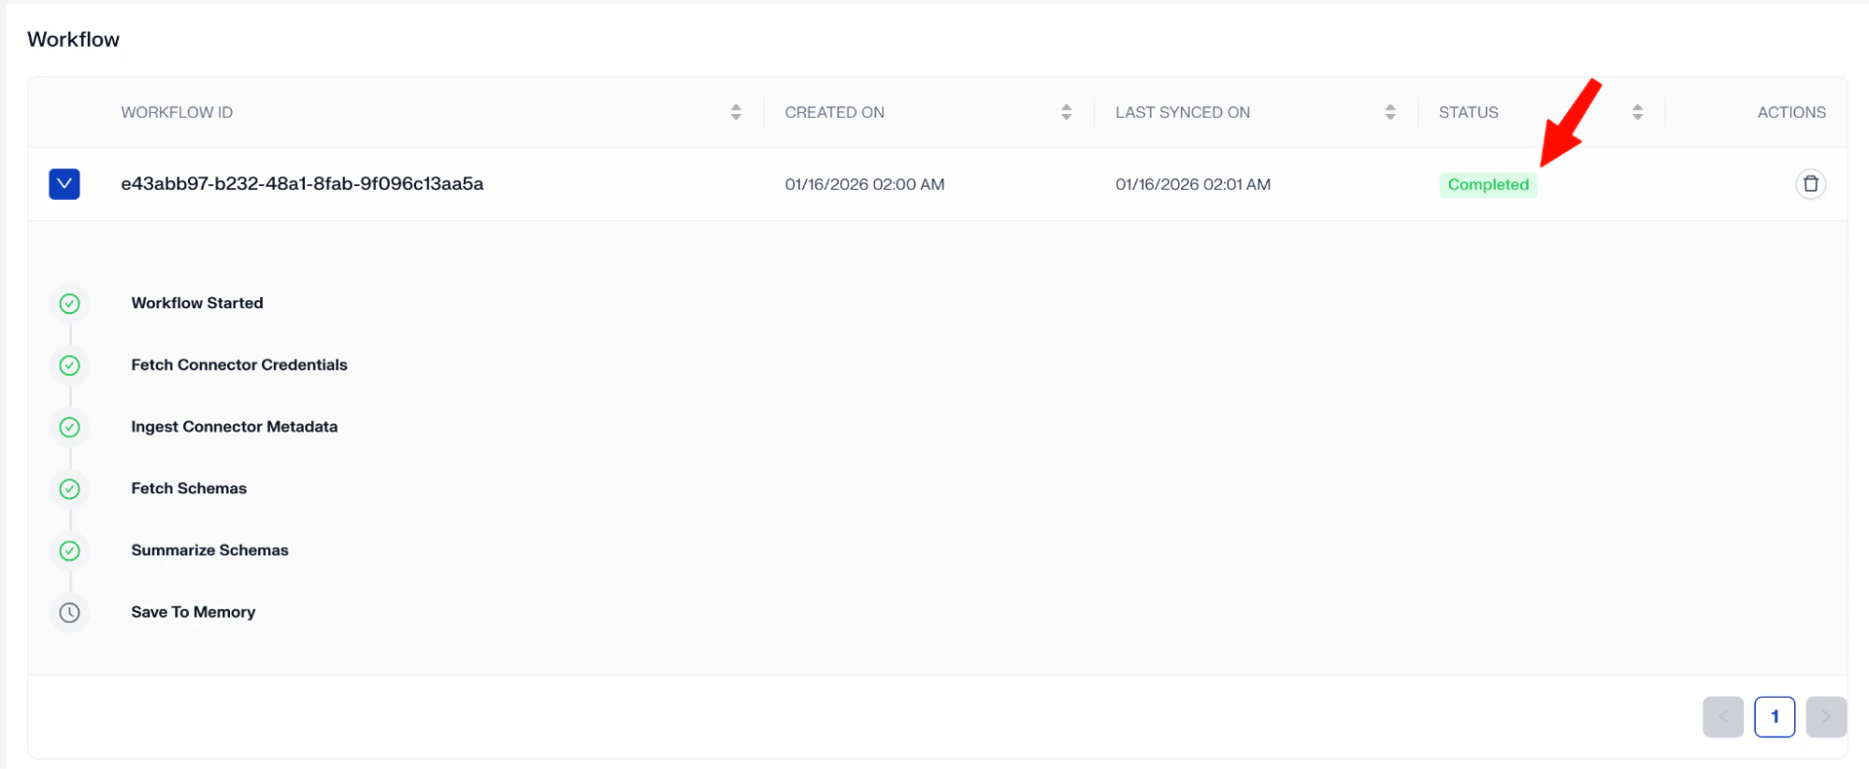Go to the next page arrow

(x=1826, y=717)
